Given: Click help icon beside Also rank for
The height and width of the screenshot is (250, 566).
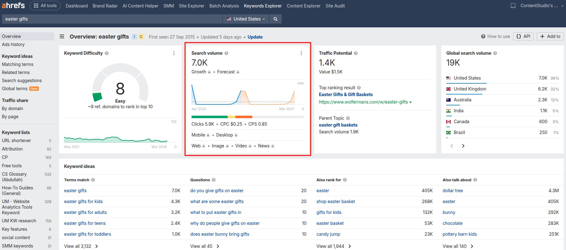Looking at the screenshot, I should click(345, 180).
